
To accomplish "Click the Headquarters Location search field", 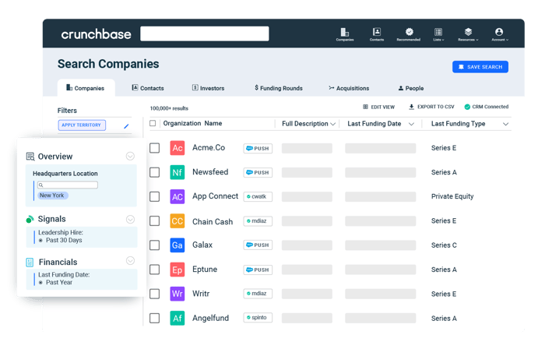I will (68, 185).
